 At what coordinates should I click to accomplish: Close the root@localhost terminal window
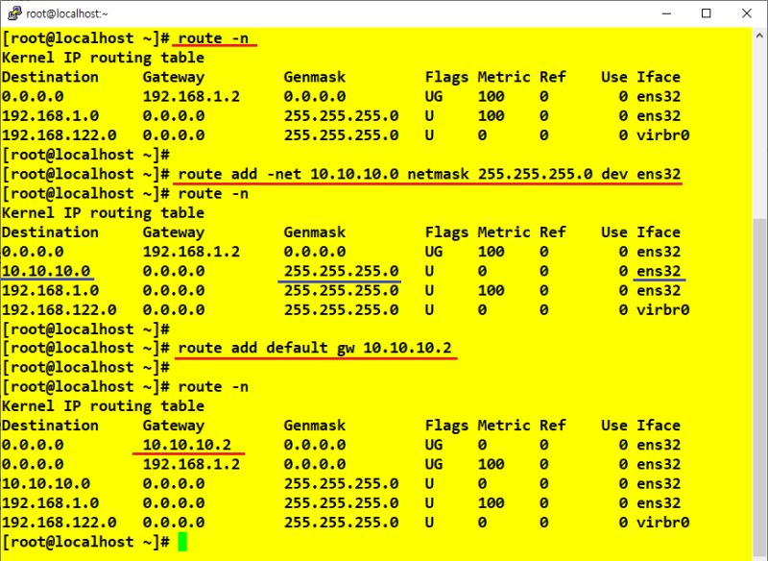747,13
